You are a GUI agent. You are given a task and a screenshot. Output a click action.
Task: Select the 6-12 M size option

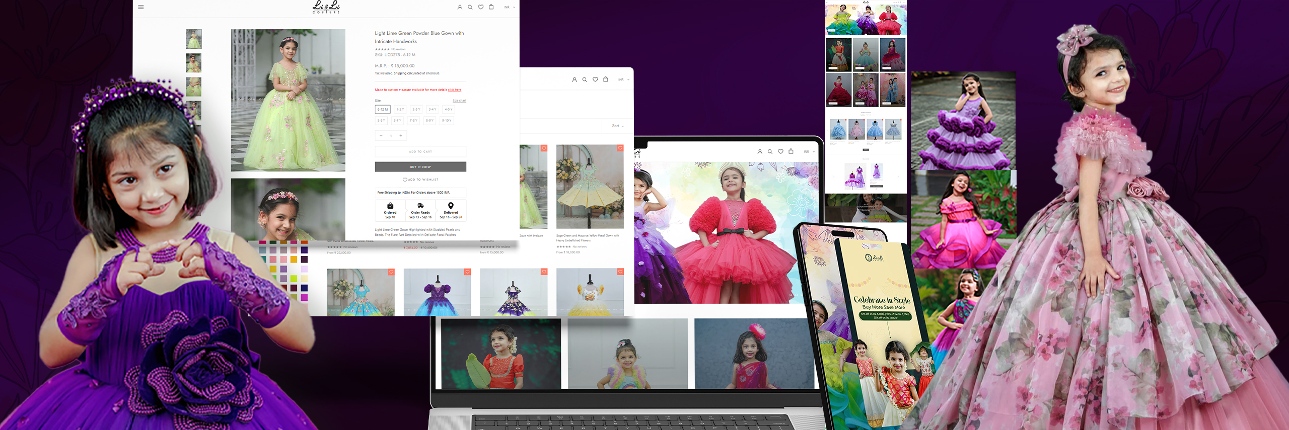[x=383, y=109]
